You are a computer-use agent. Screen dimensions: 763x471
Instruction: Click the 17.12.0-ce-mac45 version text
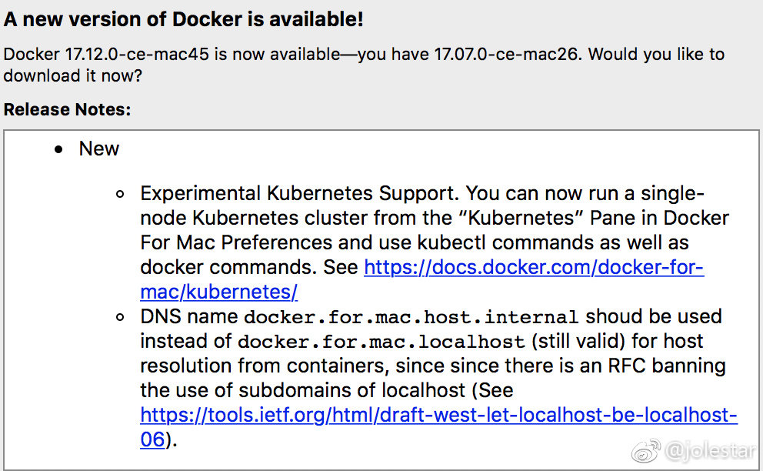click(137, 54)
